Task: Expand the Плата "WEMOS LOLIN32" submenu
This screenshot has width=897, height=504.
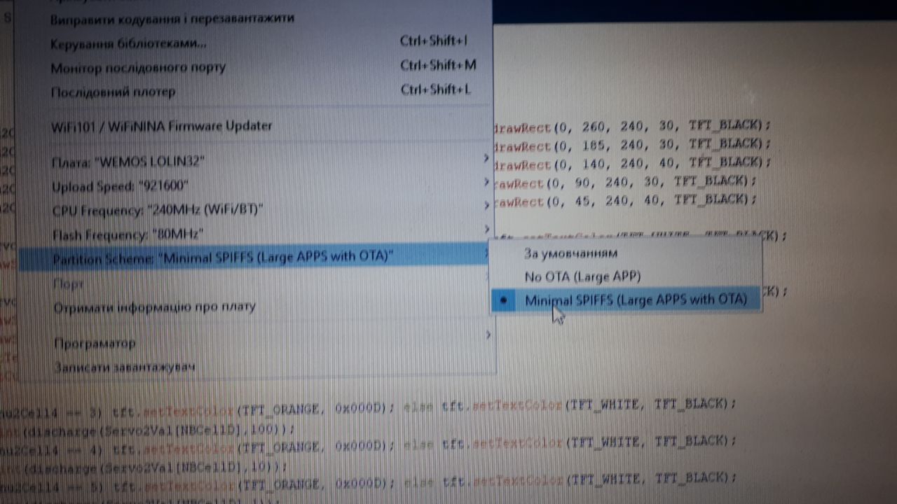Action: pyautogui.click(x=255, y=162)
